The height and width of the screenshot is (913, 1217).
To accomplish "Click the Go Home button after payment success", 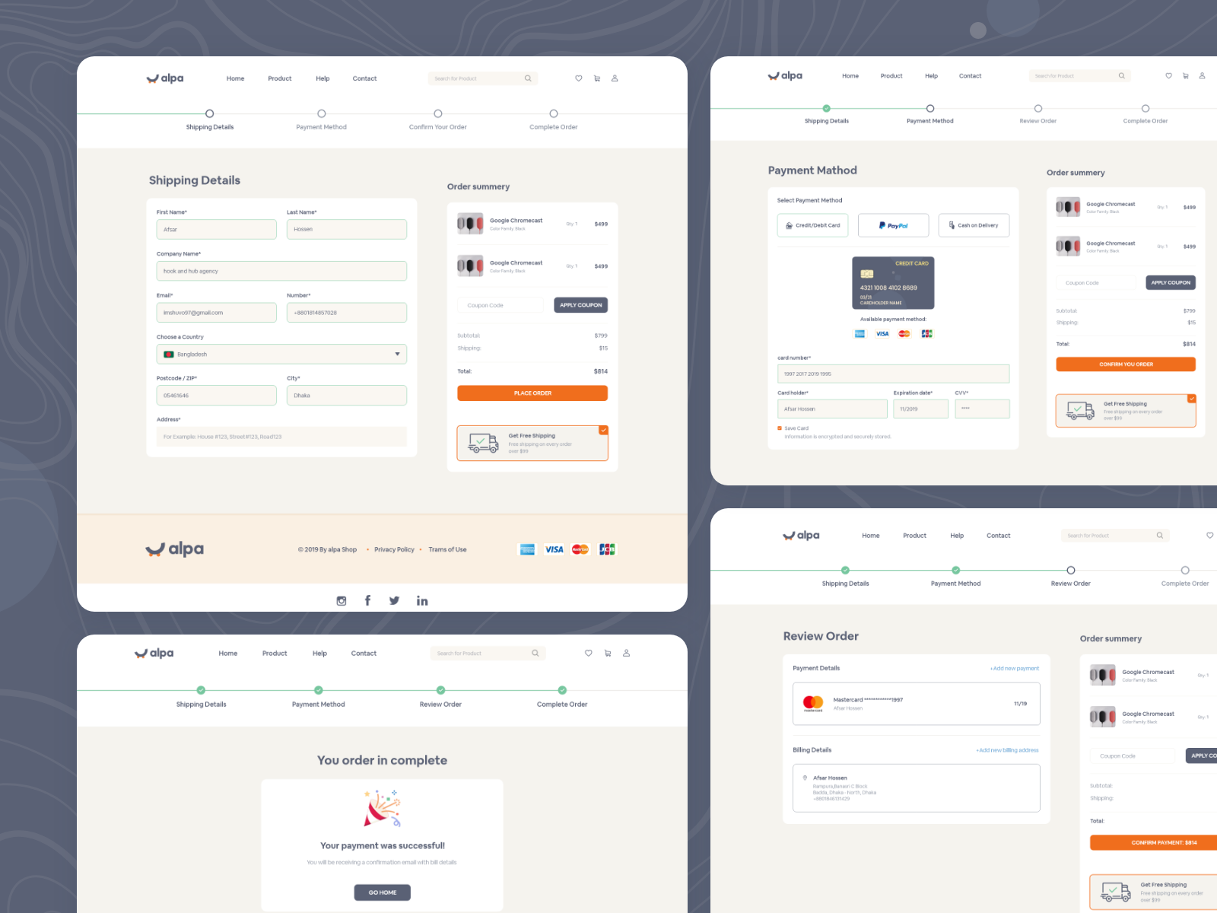I will 382,892.
